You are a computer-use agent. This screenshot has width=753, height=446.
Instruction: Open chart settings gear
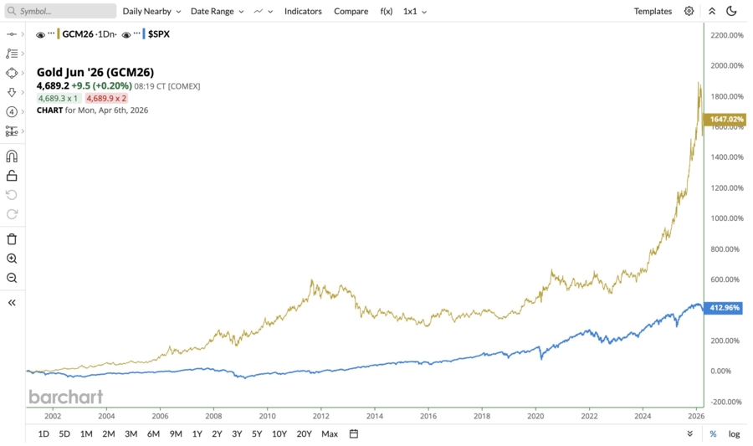(x=689, y=12)
